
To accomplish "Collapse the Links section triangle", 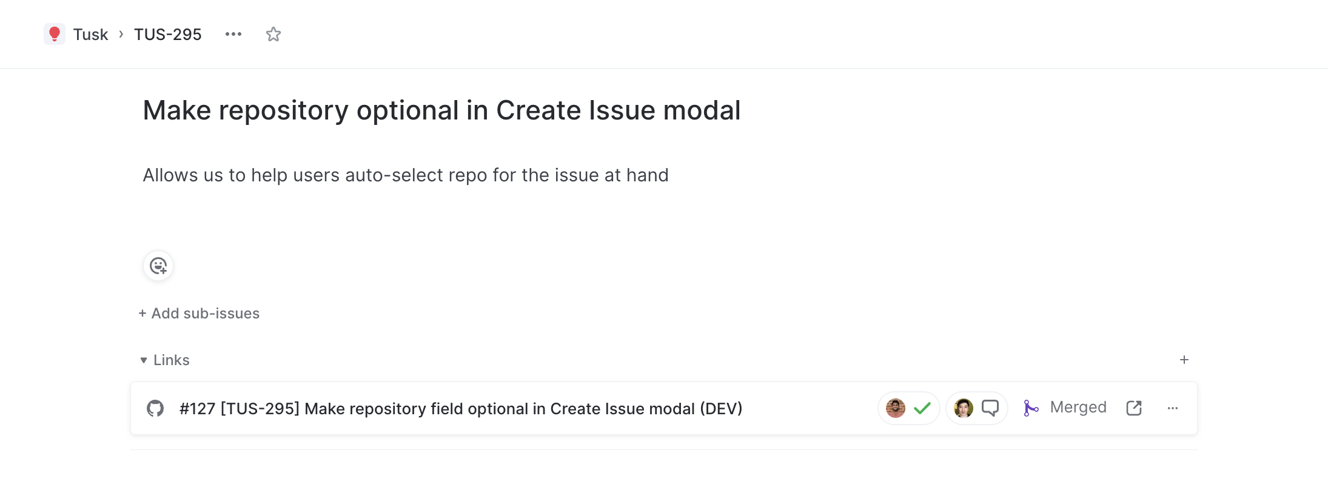I will tap(144, 360).
